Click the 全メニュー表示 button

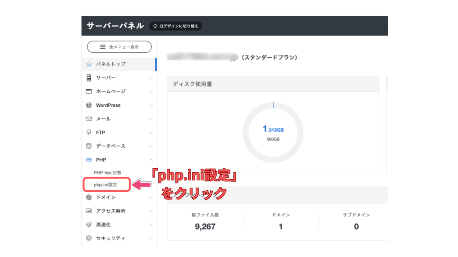click(x=119, y=46)
